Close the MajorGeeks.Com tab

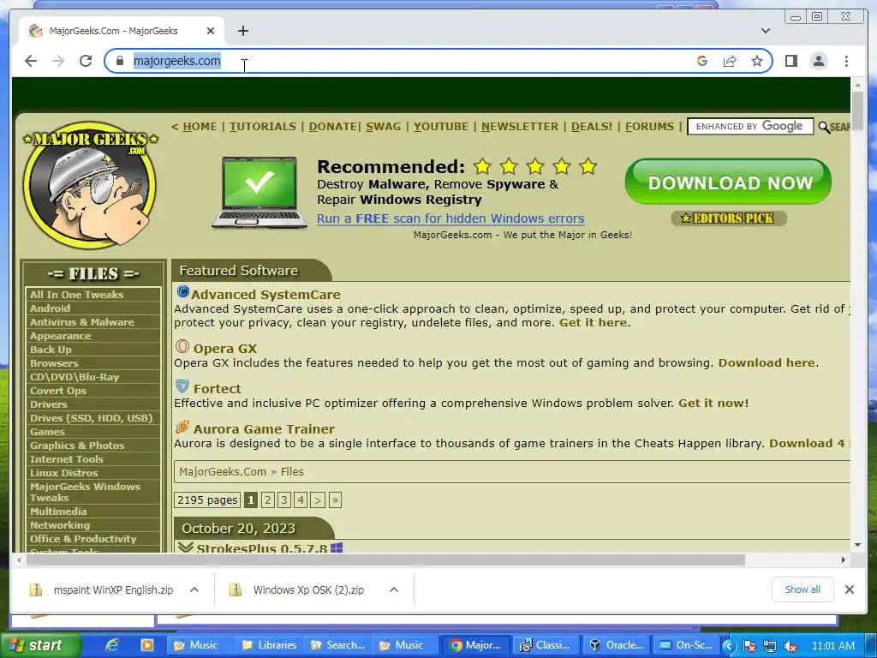pyautogui.click(x=211, y=31)
